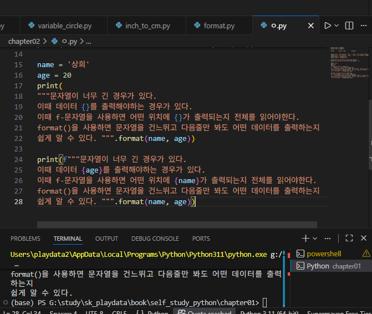Viewport: 372px width, 314px height.
Task: Open the PROBLEMS panel tab
Action: [26, 239]
